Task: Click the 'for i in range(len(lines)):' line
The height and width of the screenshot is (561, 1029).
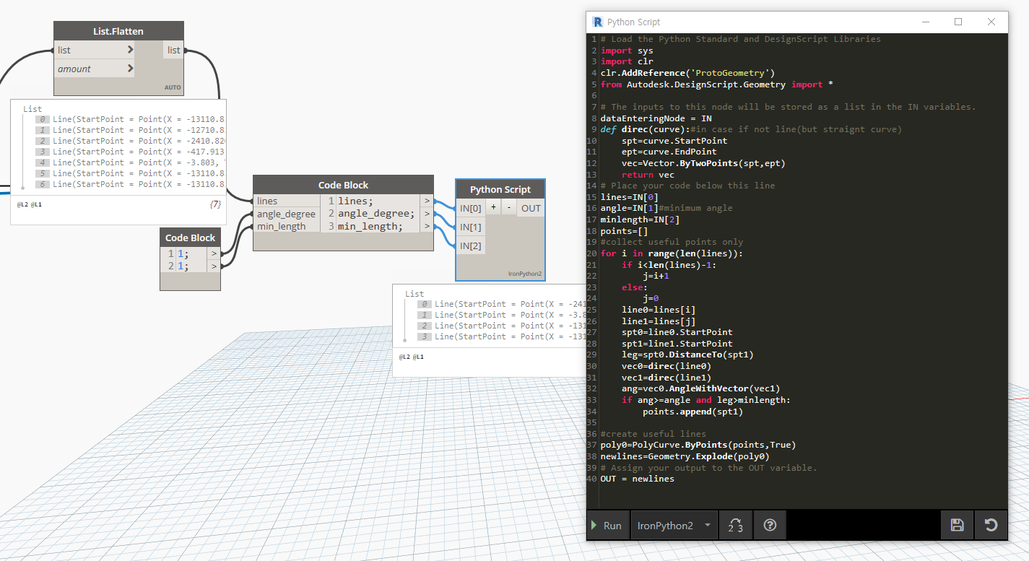Action: [672, 253]
